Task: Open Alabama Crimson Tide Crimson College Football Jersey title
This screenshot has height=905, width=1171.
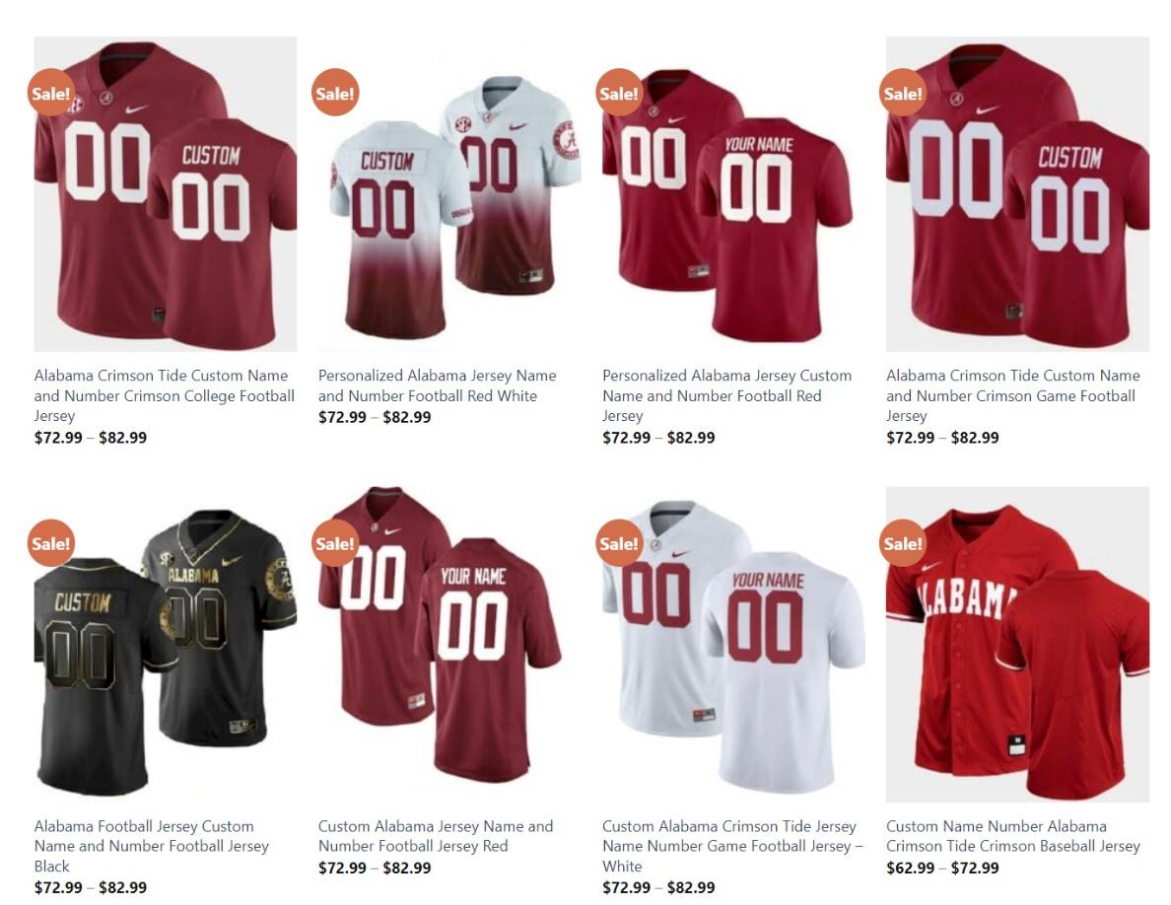Action: click(165, 395)
